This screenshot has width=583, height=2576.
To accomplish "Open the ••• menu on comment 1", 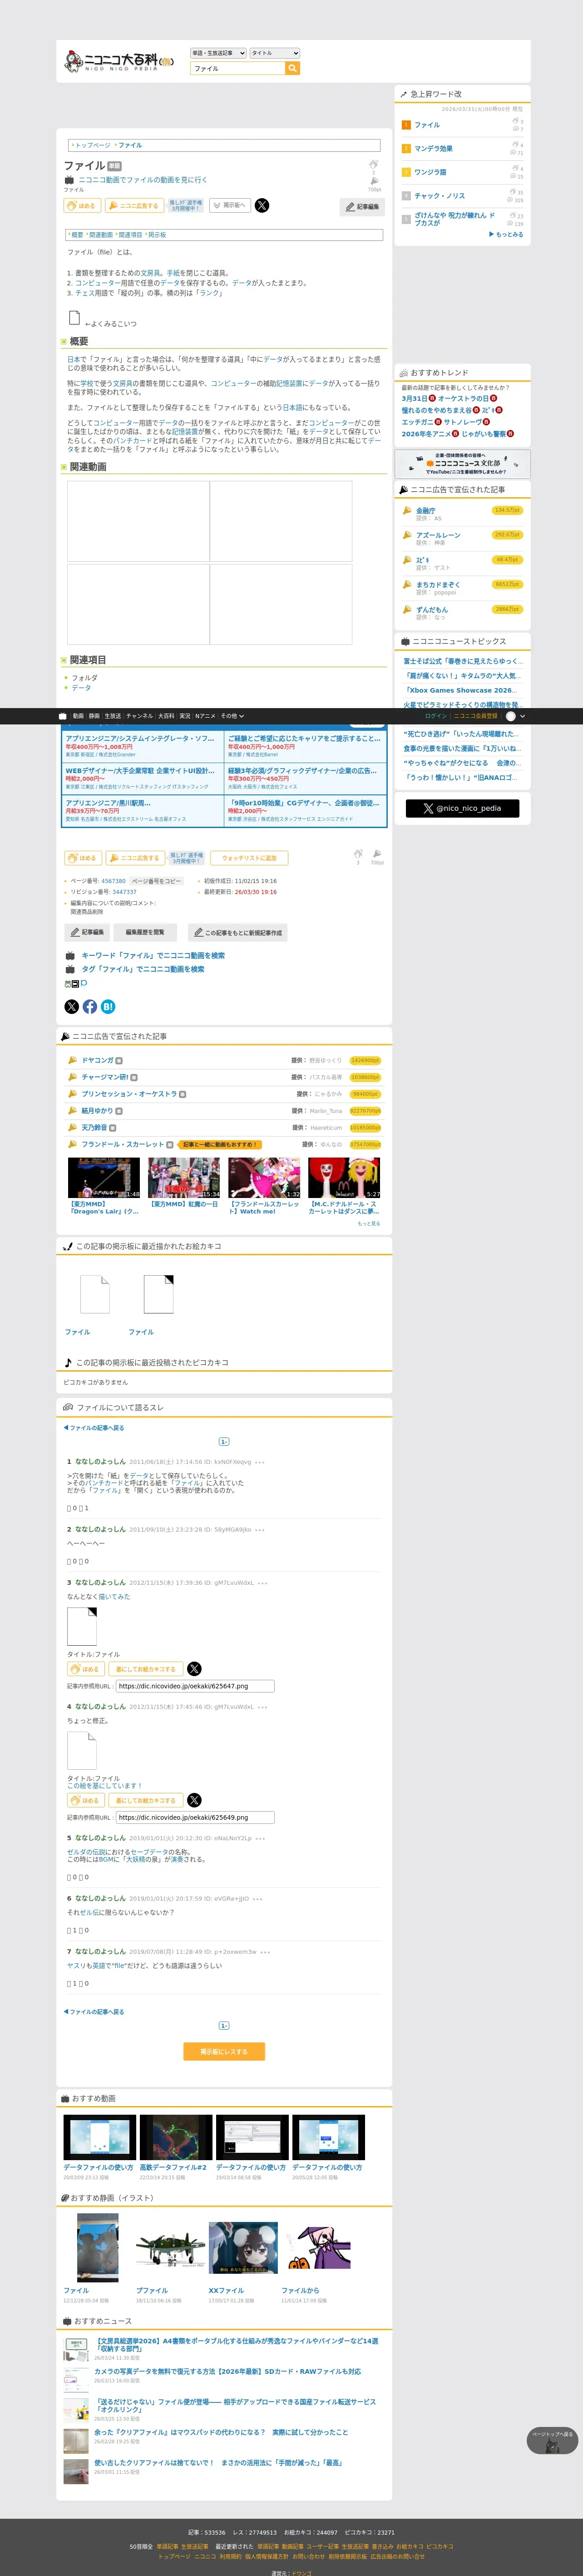I will pos(260,1462).
